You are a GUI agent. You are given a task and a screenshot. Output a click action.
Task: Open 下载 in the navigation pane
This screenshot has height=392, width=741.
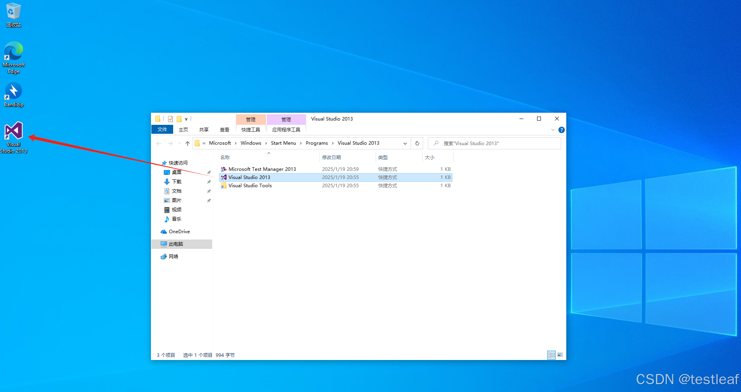[177, 182]
